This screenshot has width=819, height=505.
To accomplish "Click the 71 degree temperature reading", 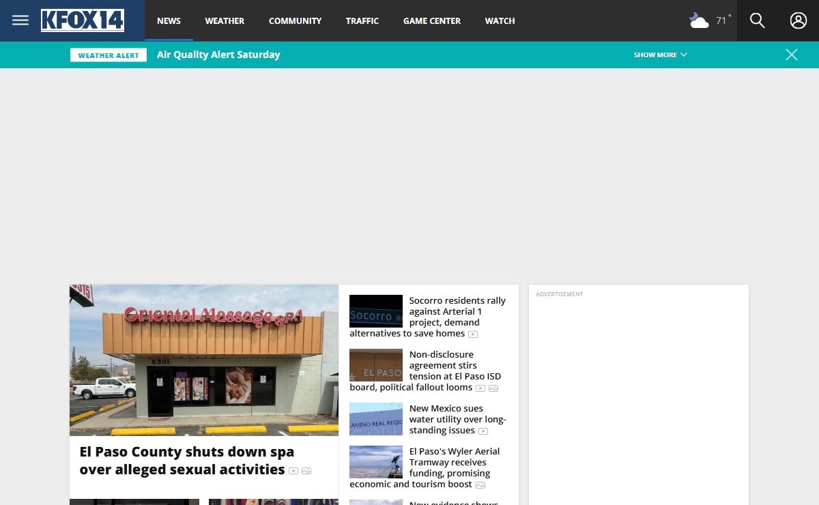I will click(x=723, y=20).
